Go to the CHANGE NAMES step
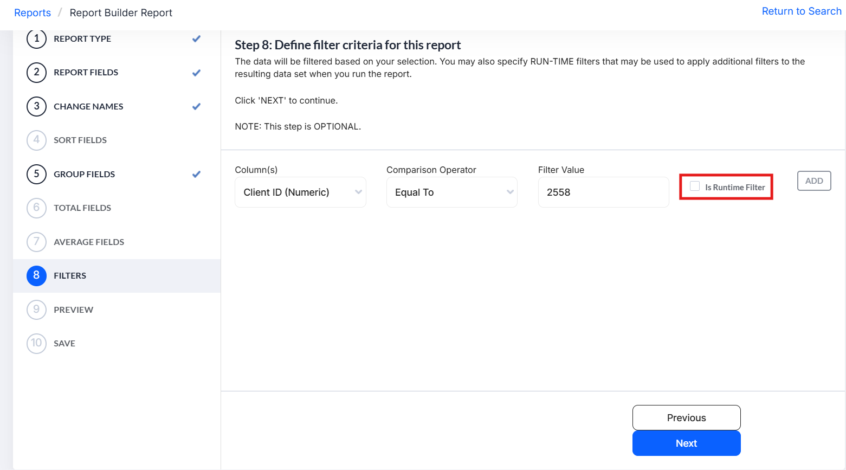 pyautogui.click(x=88, y=106)
